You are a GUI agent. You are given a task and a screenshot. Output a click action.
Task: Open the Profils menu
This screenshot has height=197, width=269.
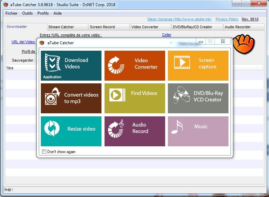[x=43, y=13]
